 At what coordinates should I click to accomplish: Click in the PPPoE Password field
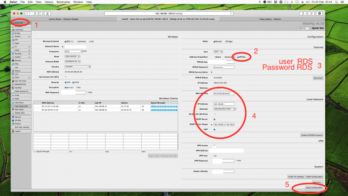[x=224, y=67]
